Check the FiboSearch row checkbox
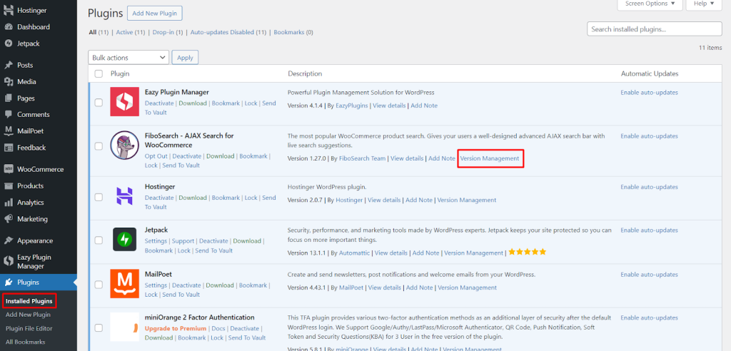The height and width of the screenshot is (351, 731). point(99,146)
